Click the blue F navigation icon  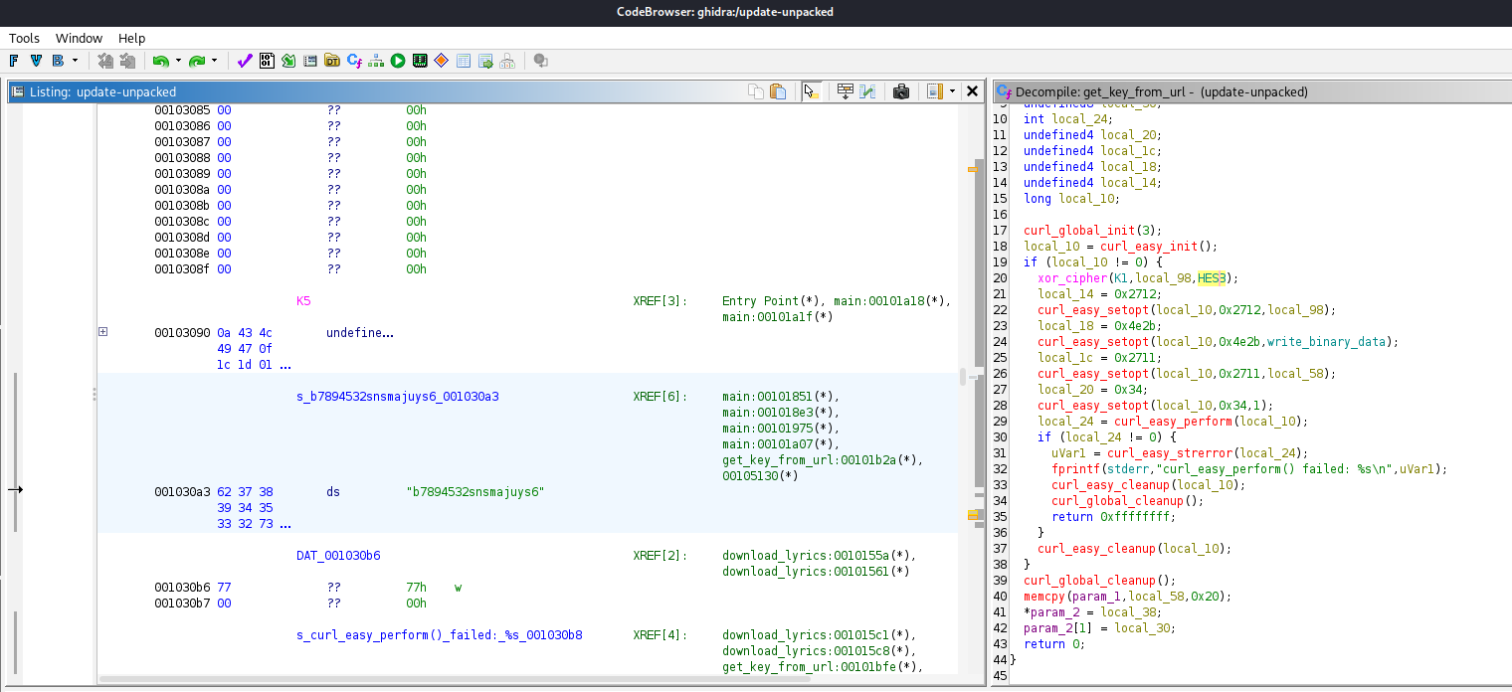(x=15, y=61)
